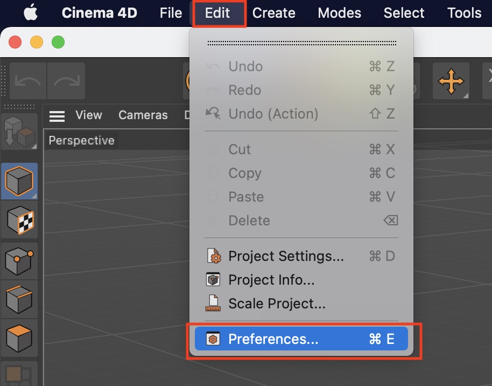Open the viewport hamburger menu
Viewport: 492px width, 386px height.
coord(57,115)
